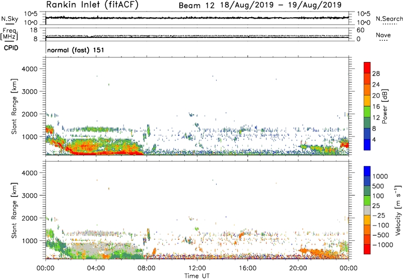
Task: Click the "Velocity [m s⁻¹]" colorbar title
Action: pyautogui.click(x=398, y=210)
